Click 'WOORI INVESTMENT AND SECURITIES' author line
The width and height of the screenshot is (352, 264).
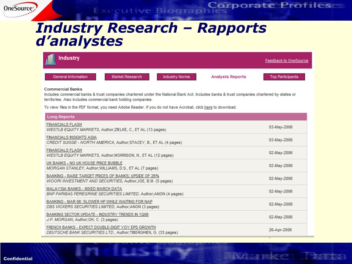110,181
